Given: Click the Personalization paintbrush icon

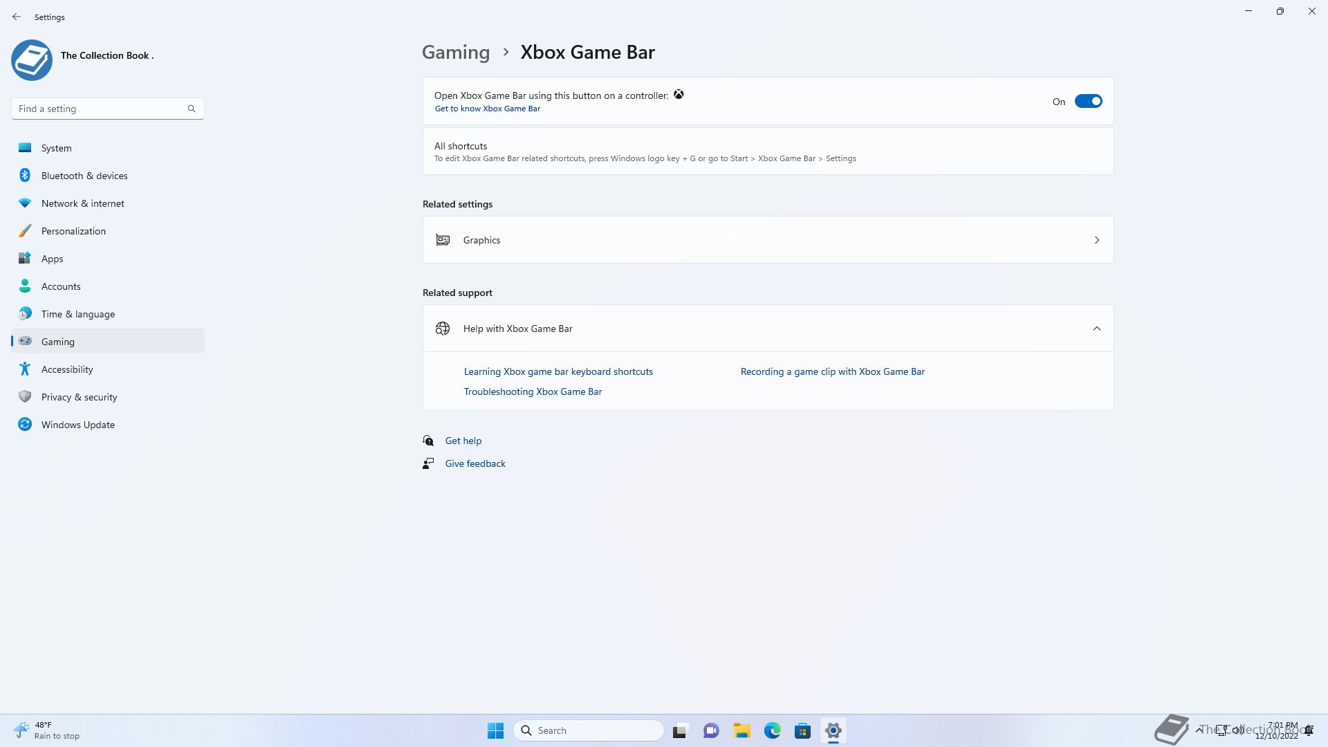Looking at the screenshot, I should [x=25, y=230].
